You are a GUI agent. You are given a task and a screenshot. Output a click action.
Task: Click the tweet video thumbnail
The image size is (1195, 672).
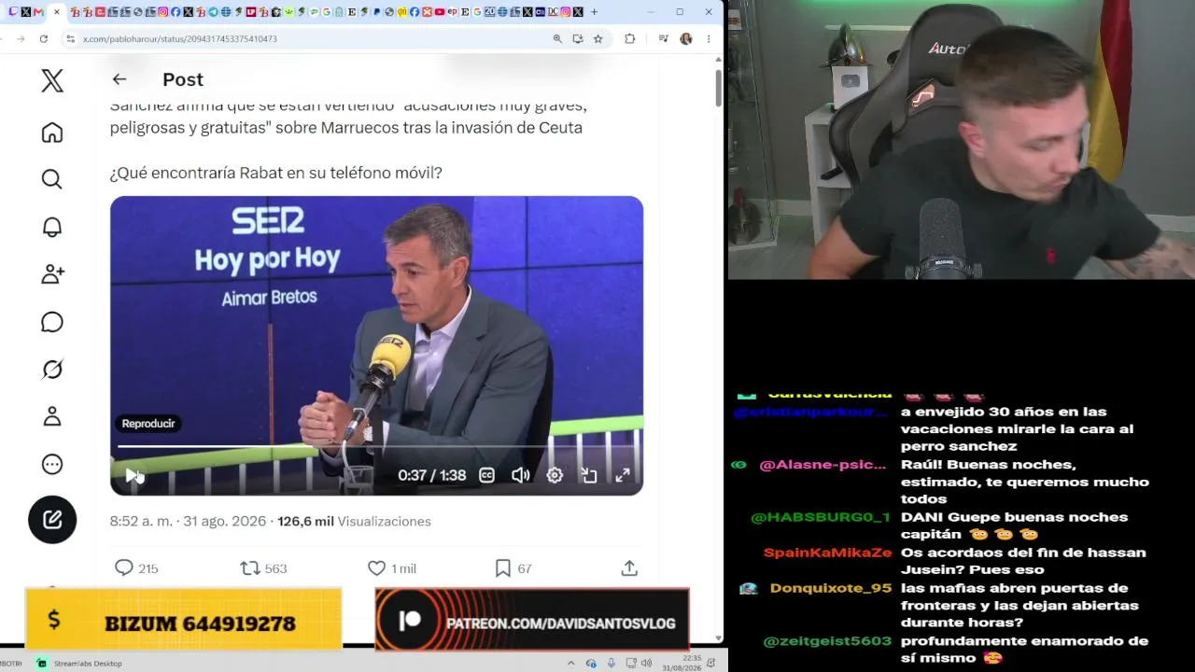pos(376,345)
